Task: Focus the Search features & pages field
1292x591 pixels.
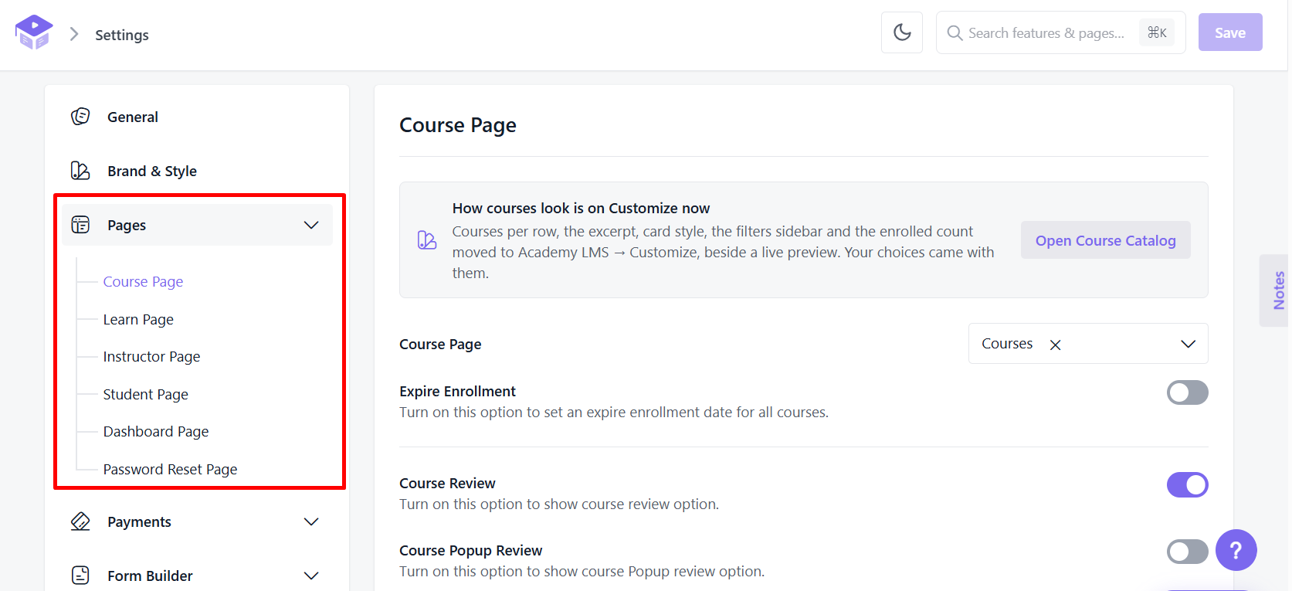Action: tap(1060, 32)
